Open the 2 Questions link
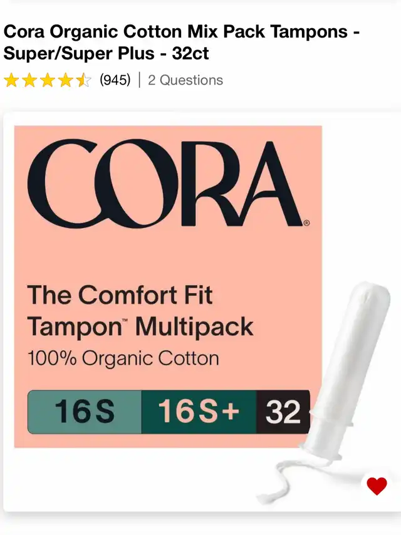 coord(185,80)
